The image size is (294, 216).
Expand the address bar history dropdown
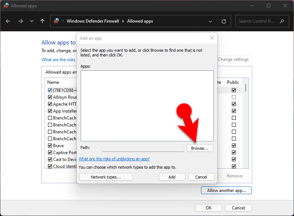(210, 21)
